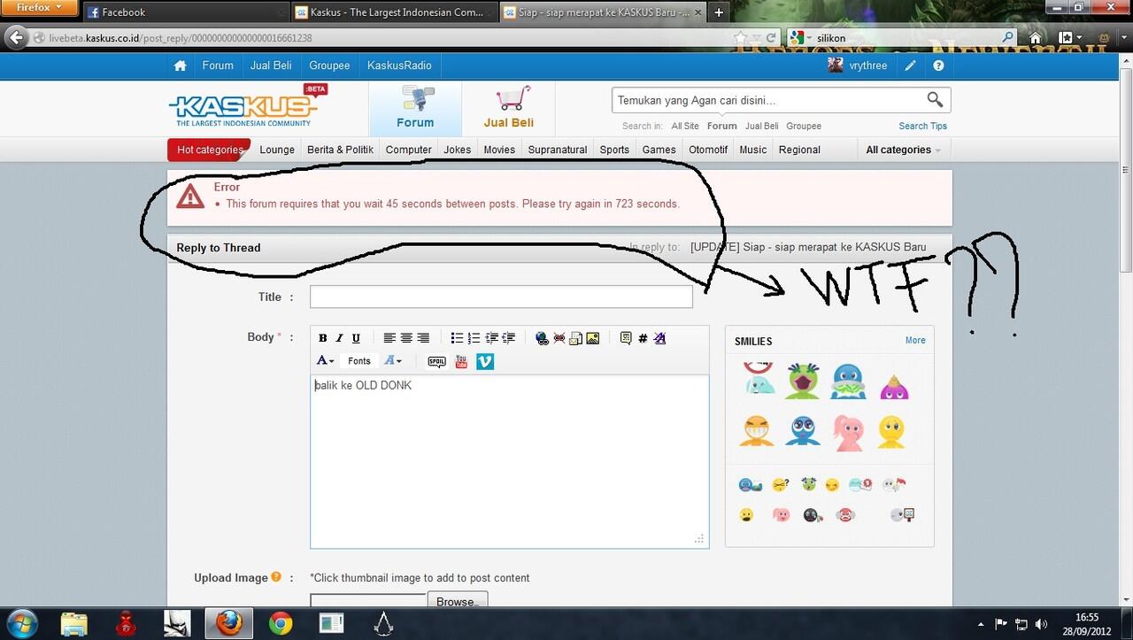Search in All Site
Image resolution: width=1133 pixels, height=640 pixels.
point(685,126)
